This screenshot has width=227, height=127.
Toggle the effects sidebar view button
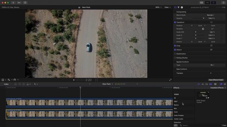[x=176, y=126]
